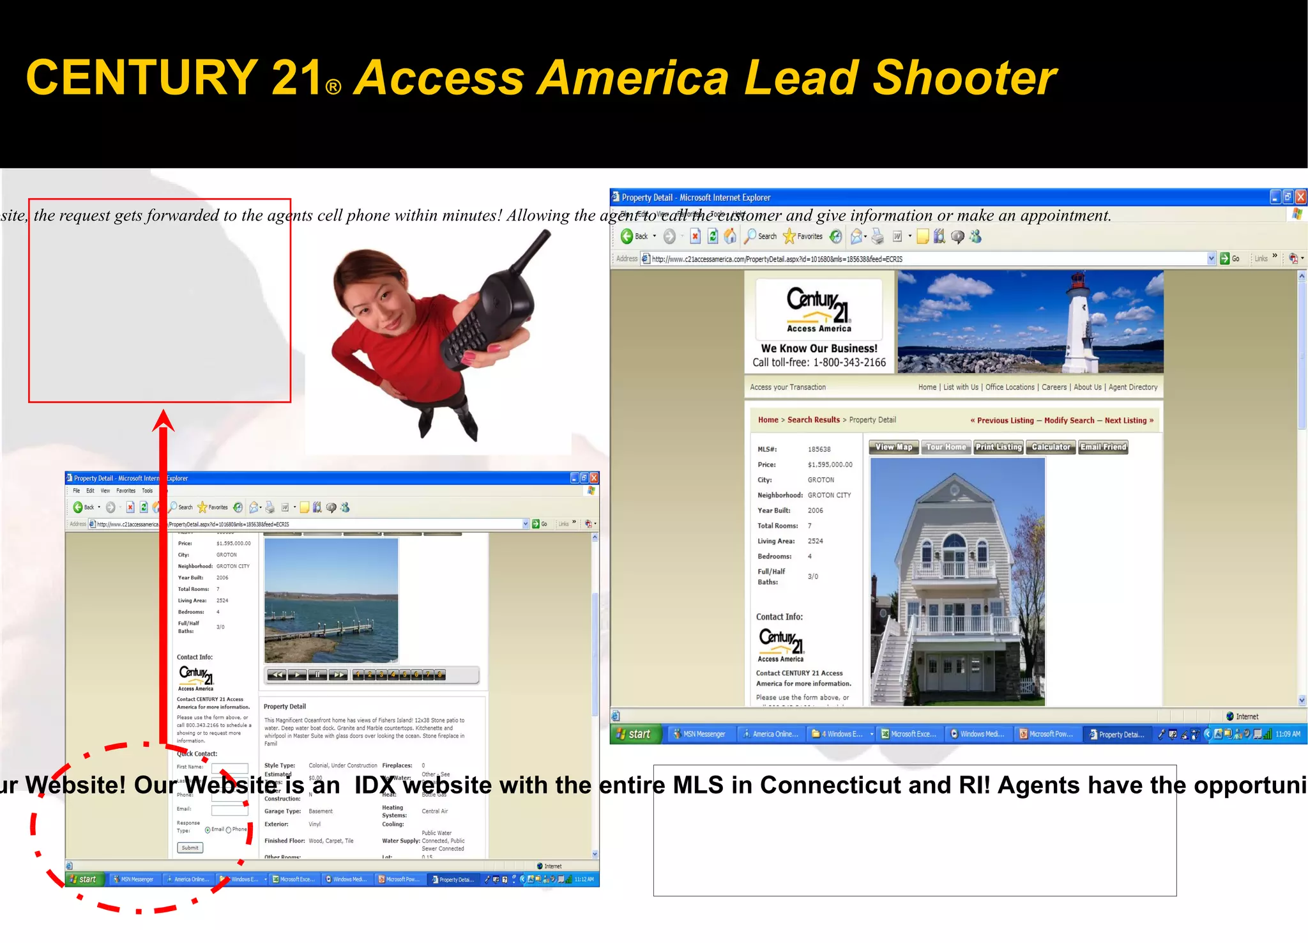Screen dimensions: 1308x943
Task: Click the Email Friend button
Action: 1103,447
